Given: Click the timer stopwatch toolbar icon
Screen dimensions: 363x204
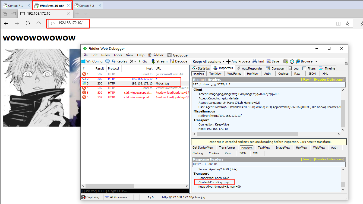Looking at the screenshot, I should coord(292,61).
